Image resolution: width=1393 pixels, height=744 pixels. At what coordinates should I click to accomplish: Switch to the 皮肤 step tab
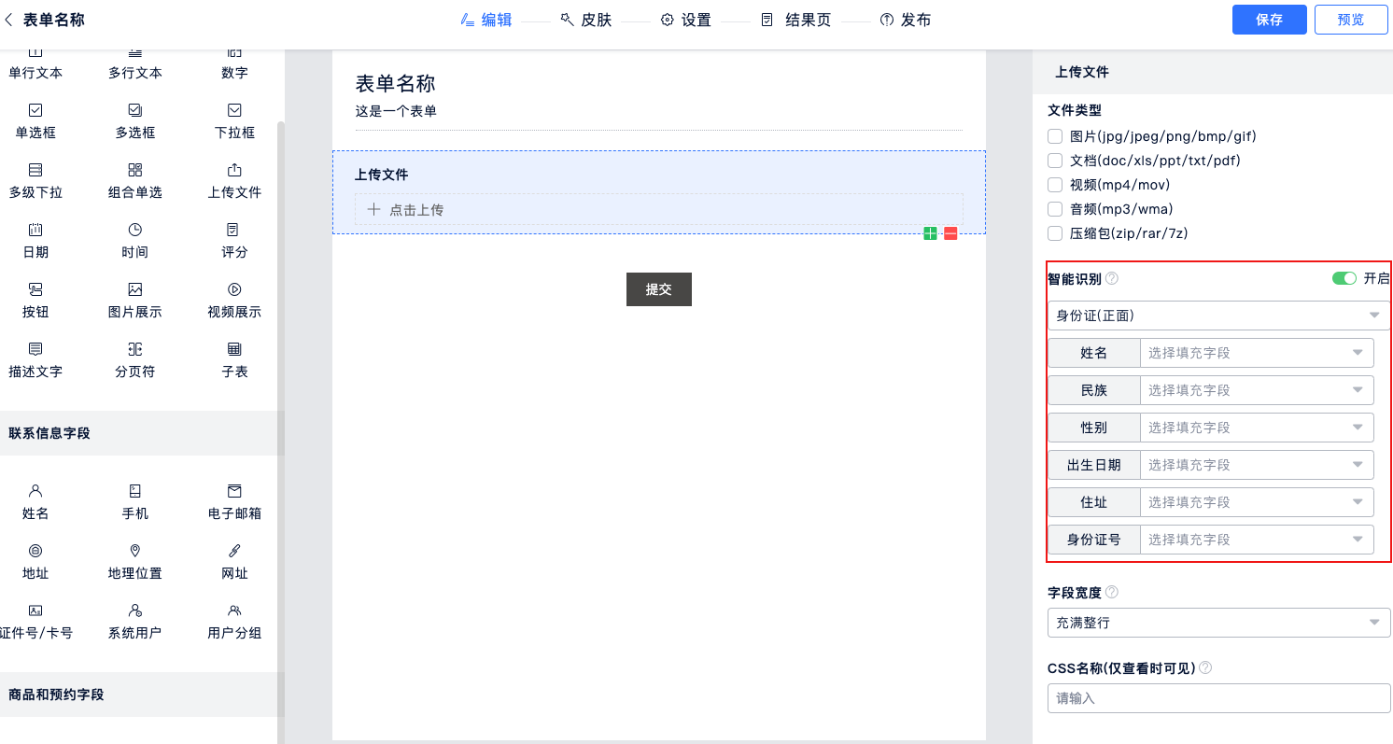(585, 20)
